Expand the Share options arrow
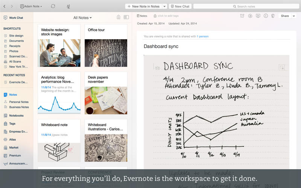This screenshot has width=301, height=188. [x=294, y=16]
